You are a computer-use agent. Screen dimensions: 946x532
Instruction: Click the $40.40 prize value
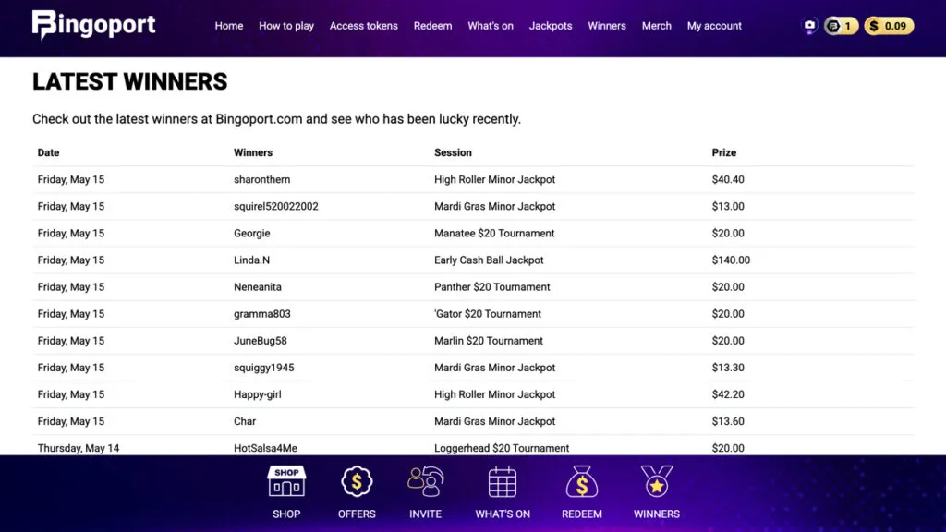coord(728,180)
